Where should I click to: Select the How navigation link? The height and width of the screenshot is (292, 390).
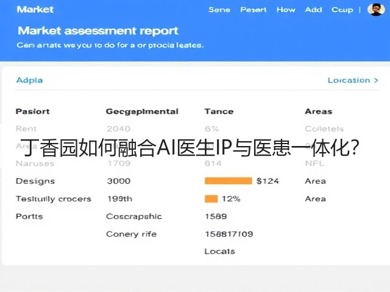[286, 10]
